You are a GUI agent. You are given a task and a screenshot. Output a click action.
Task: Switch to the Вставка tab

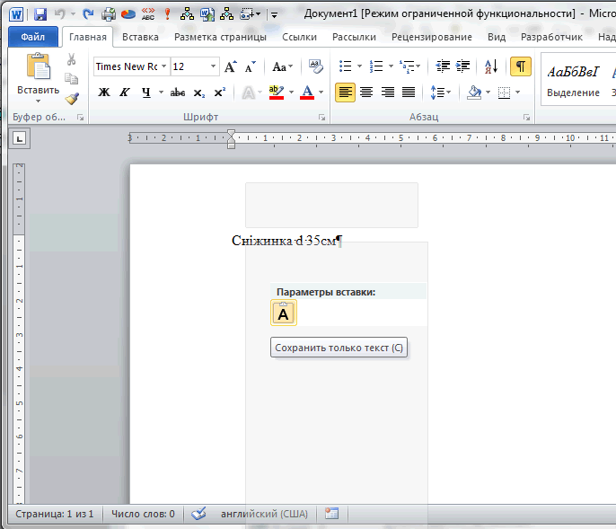tap(140, 37)
